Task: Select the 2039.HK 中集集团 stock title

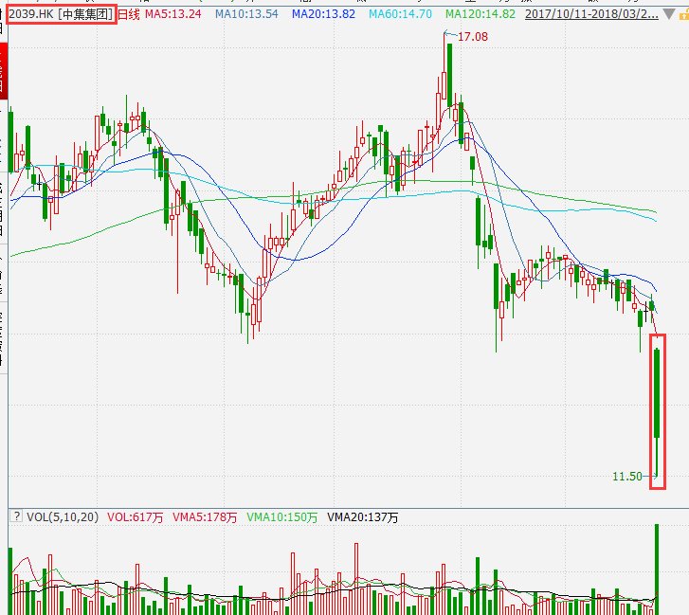Action: coord(61,14)
